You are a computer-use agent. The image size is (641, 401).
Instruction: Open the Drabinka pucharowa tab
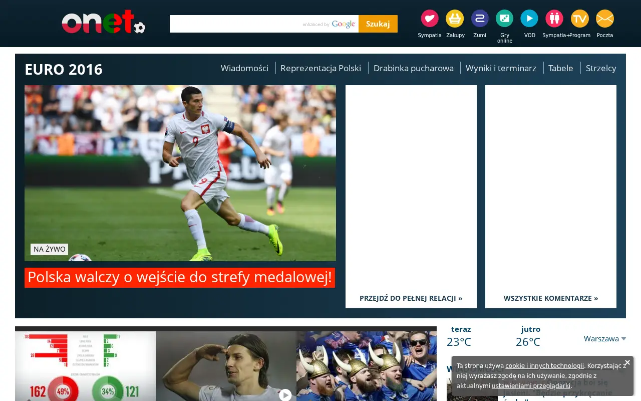(414, 68)
